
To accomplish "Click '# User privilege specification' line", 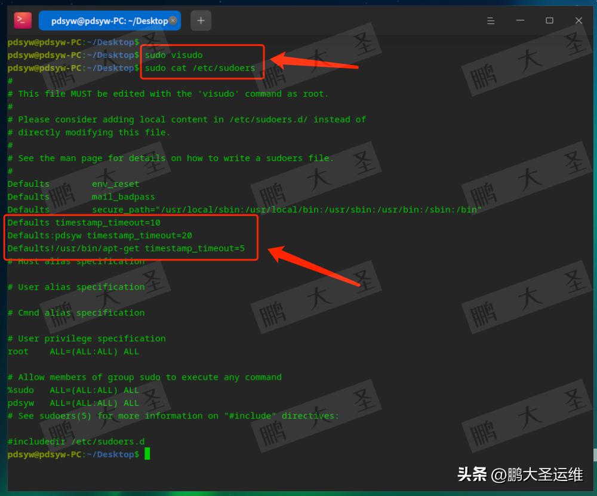I will coord(87,339).
